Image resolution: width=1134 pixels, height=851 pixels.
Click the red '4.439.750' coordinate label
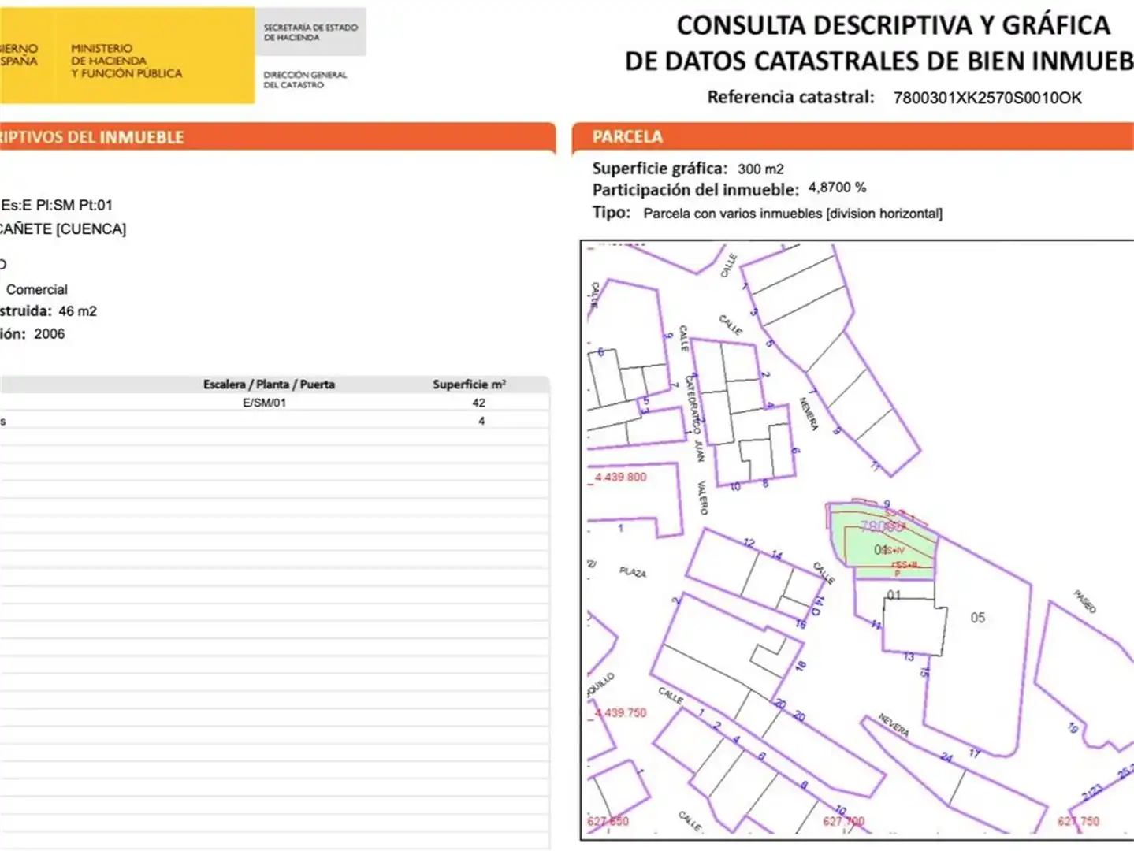coord(620,713)
